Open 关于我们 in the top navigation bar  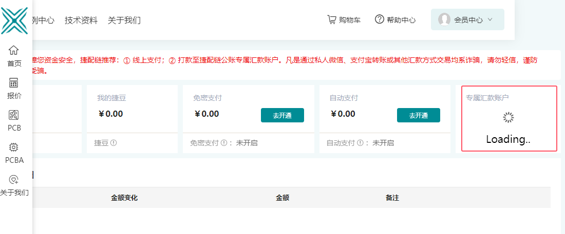point(124,20)
